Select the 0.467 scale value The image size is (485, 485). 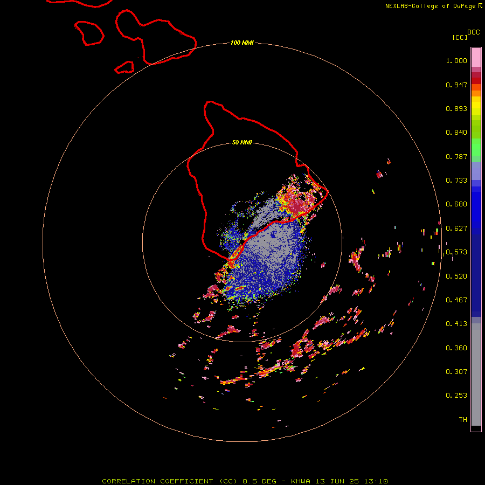coord(456,300)
